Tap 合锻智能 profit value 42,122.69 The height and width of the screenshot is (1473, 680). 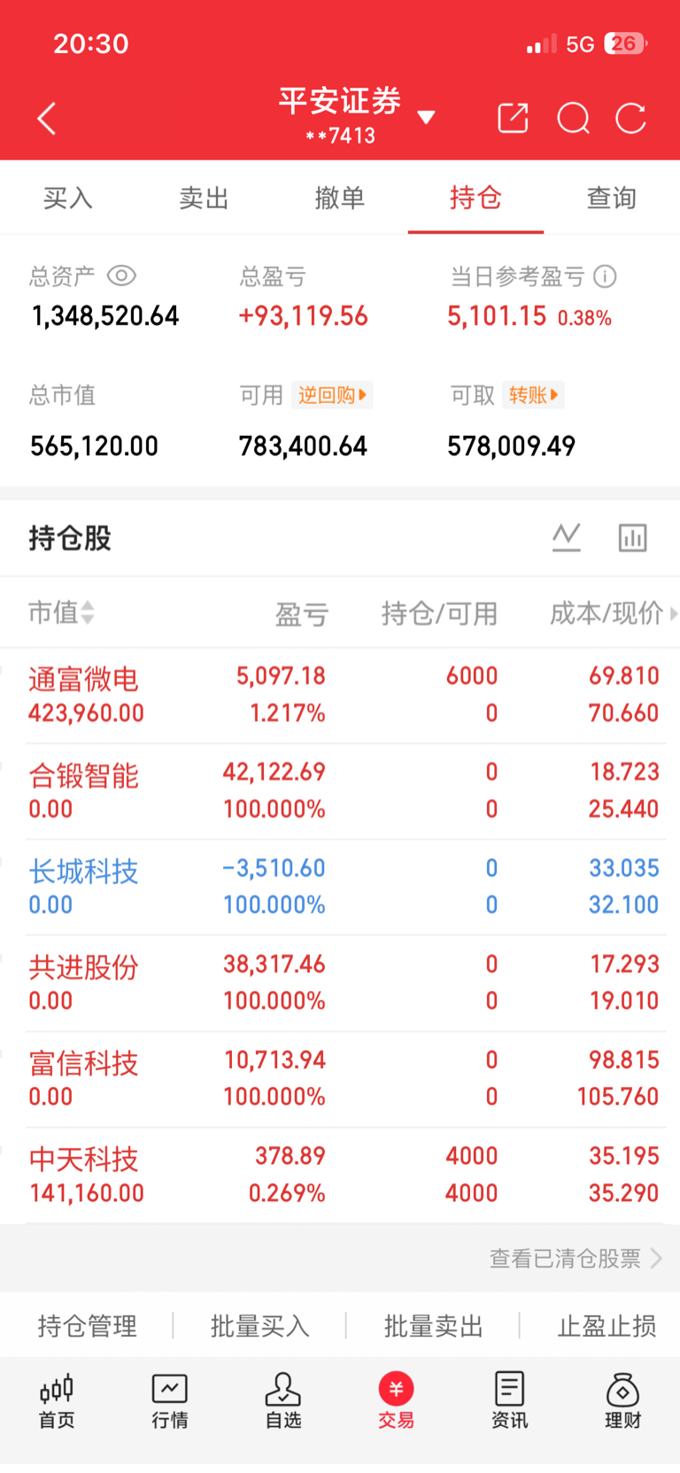click(x=274, y=771)
